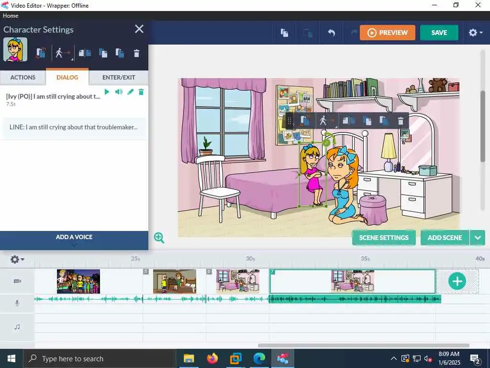Click the music note track icon

coord(17,327)
